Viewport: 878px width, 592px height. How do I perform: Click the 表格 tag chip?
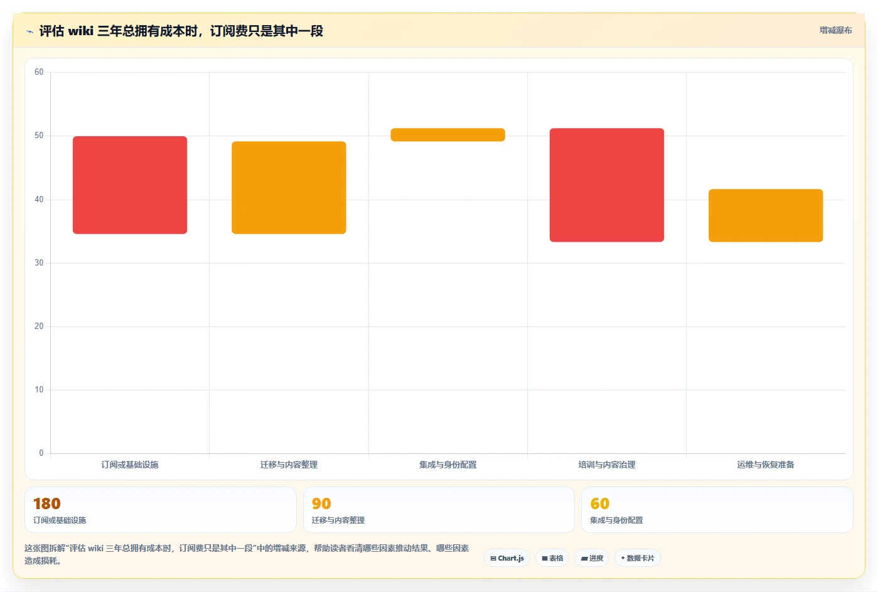coord(552,558)
